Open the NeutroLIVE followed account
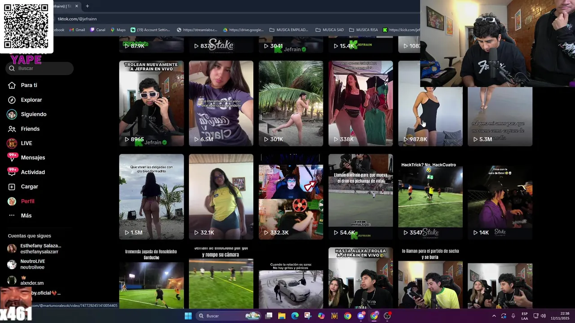 click(x=27, y=264)
